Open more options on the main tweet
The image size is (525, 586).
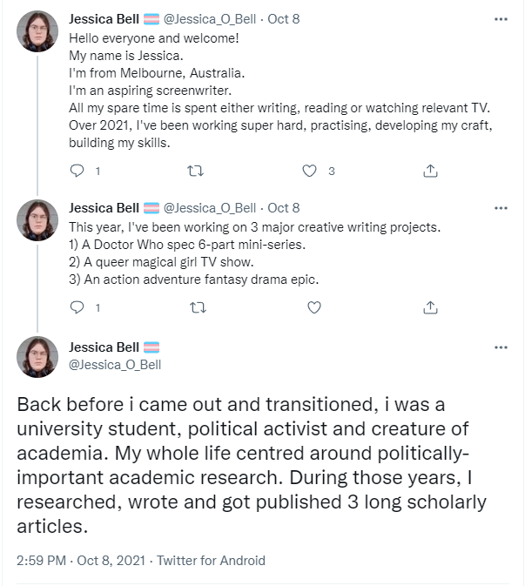pyautogui.click(x=501, y=347)
